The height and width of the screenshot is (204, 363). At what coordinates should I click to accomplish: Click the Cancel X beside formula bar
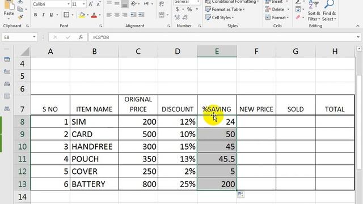pyautogui.click(x=55, y=37)
